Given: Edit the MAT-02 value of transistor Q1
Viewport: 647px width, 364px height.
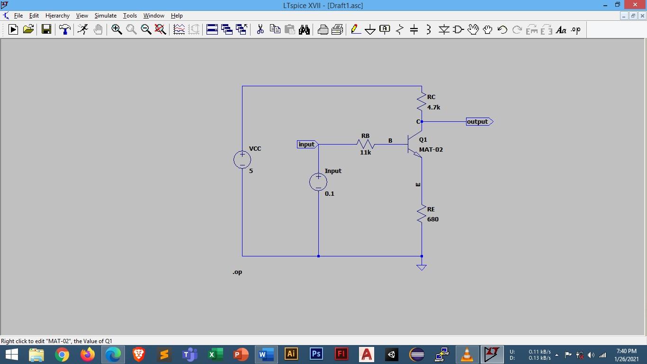Looking at the screenshot, I should tap(430, 149).
